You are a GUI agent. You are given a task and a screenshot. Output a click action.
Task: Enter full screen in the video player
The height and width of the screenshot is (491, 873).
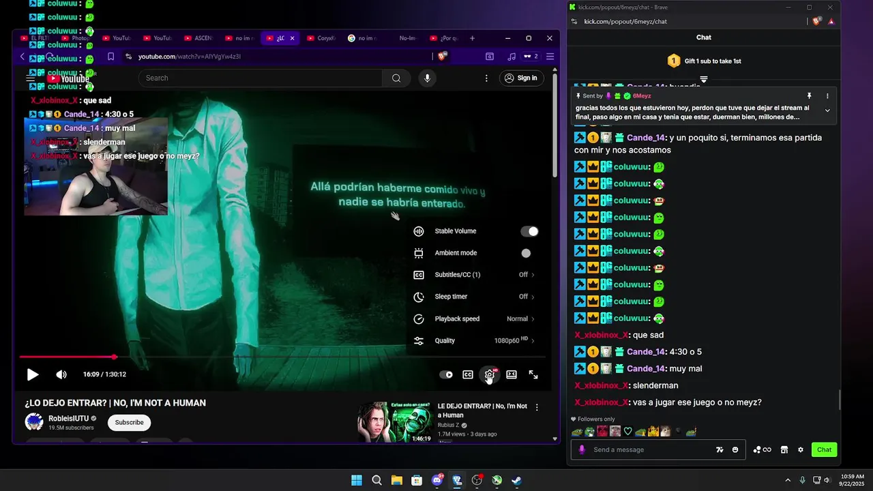coord(533,374)
